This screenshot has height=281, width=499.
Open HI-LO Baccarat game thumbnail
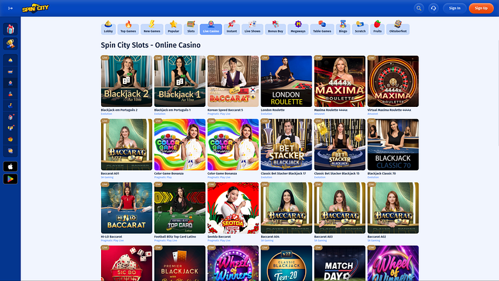point(127,208)
